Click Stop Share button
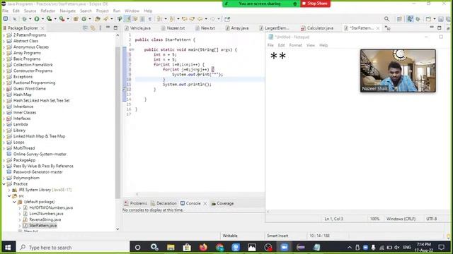This screenshot has width=453, height=254. coord(315,4)
